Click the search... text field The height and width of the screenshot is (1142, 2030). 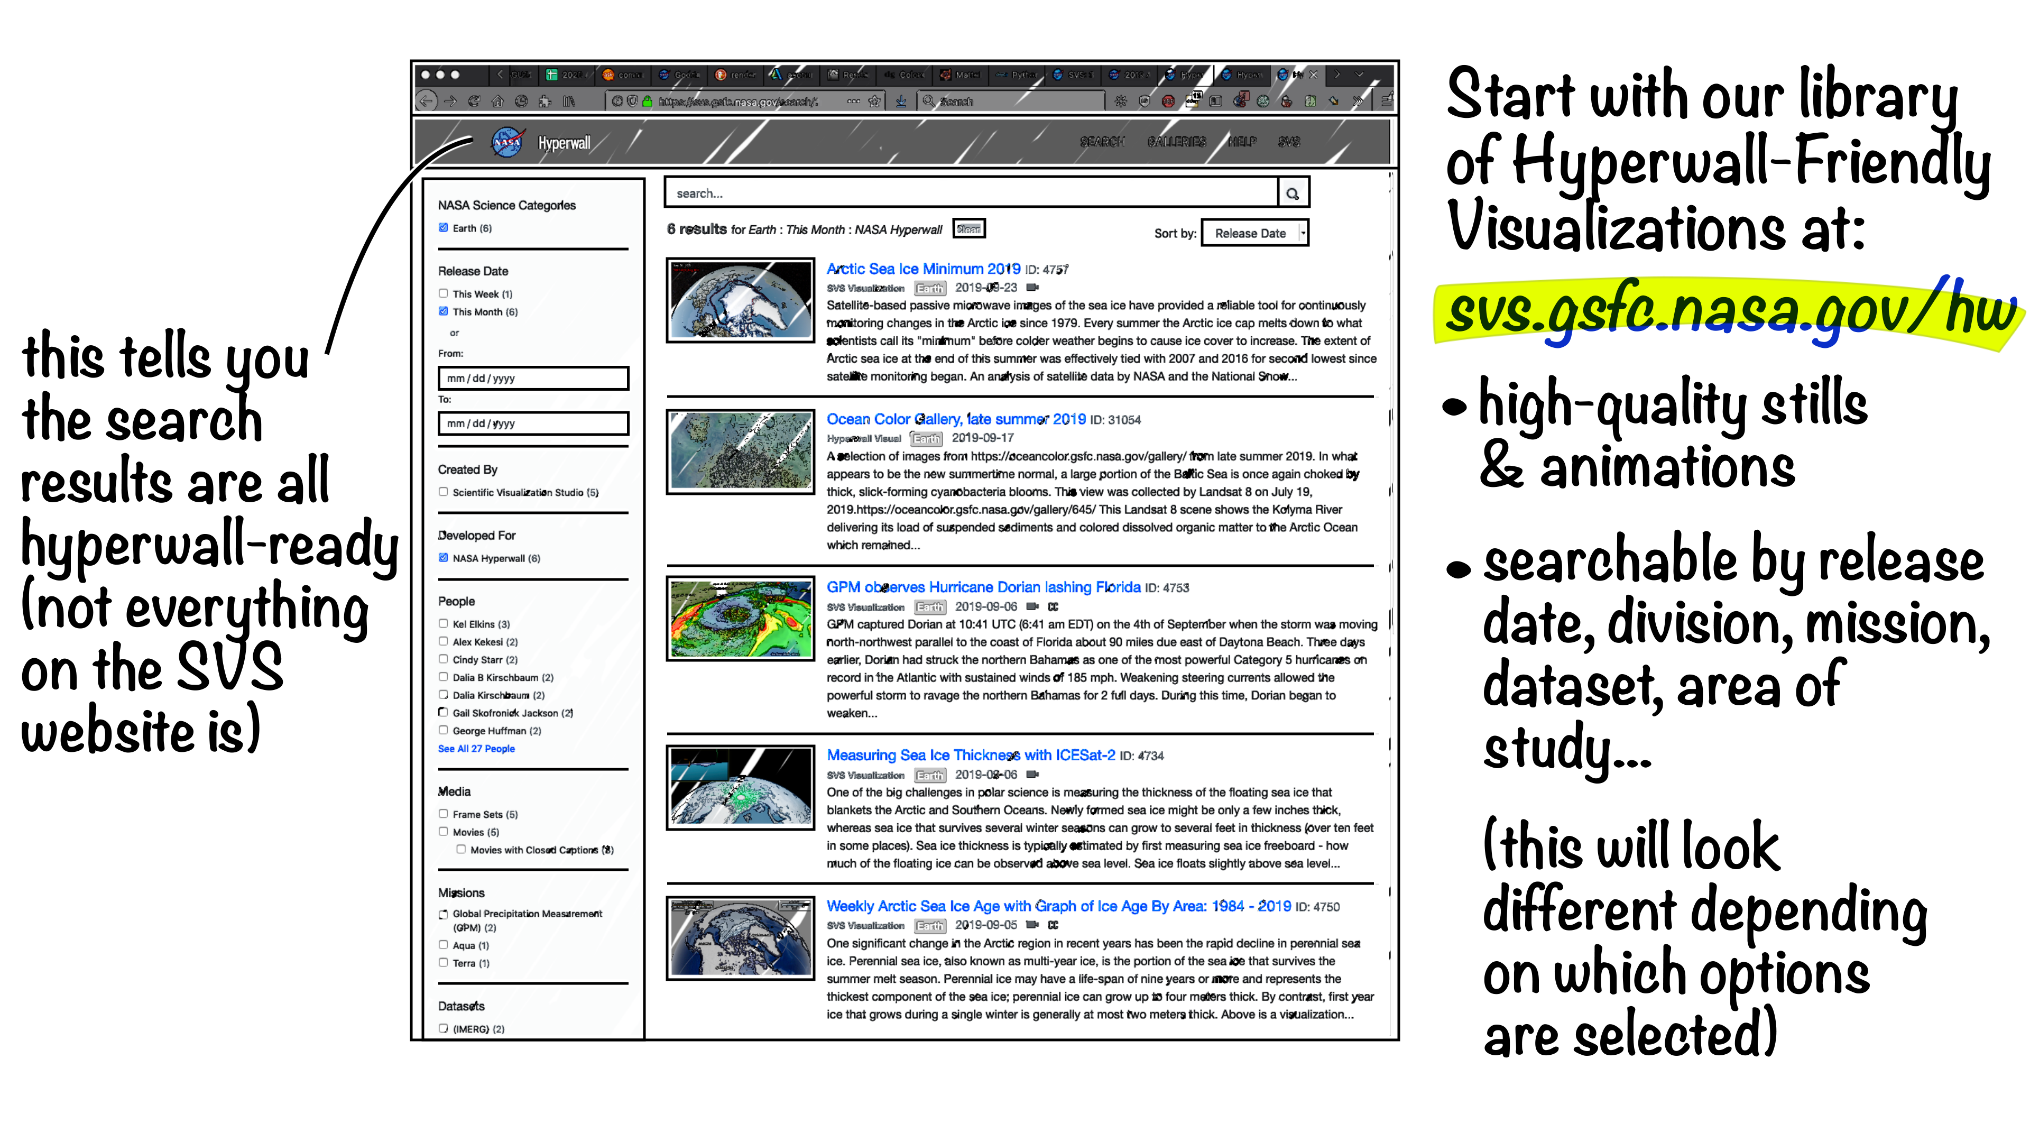(971, 193)
